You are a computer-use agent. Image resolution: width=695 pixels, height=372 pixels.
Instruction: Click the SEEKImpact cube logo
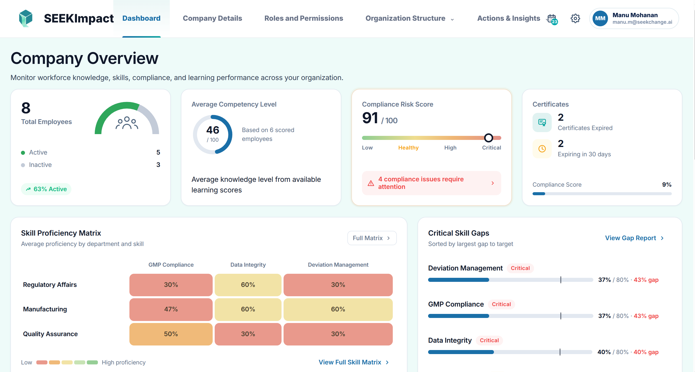[26, 18]
